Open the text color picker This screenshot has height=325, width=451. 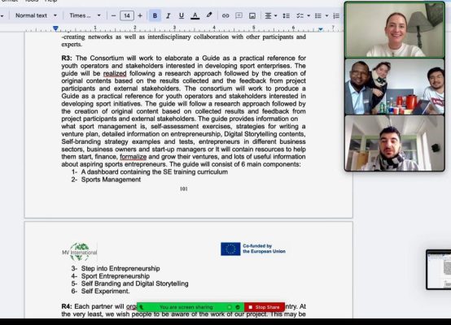(195, 15)
